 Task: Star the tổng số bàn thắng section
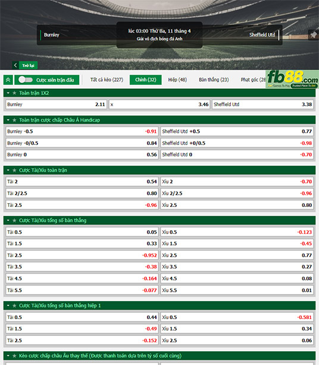point(14,221)
